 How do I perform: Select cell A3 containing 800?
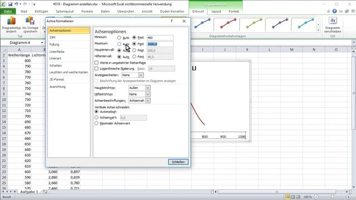click(19, 61)
